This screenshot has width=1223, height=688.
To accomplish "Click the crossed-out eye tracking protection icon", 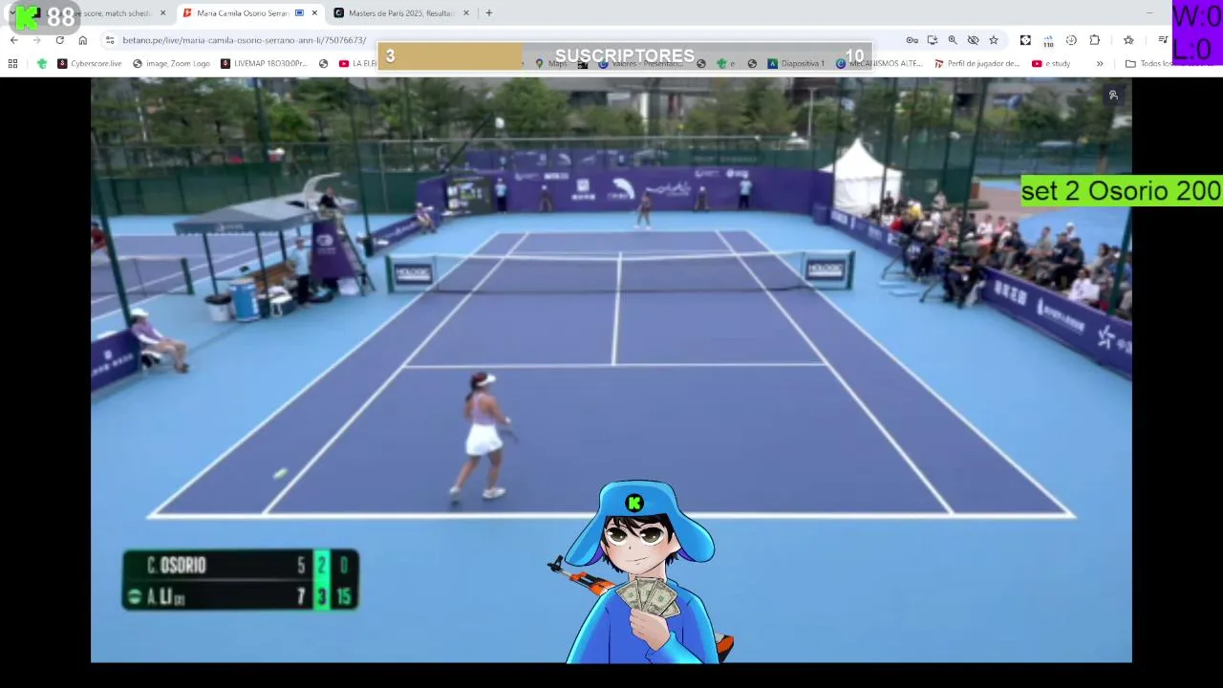I will coord(973,40).
